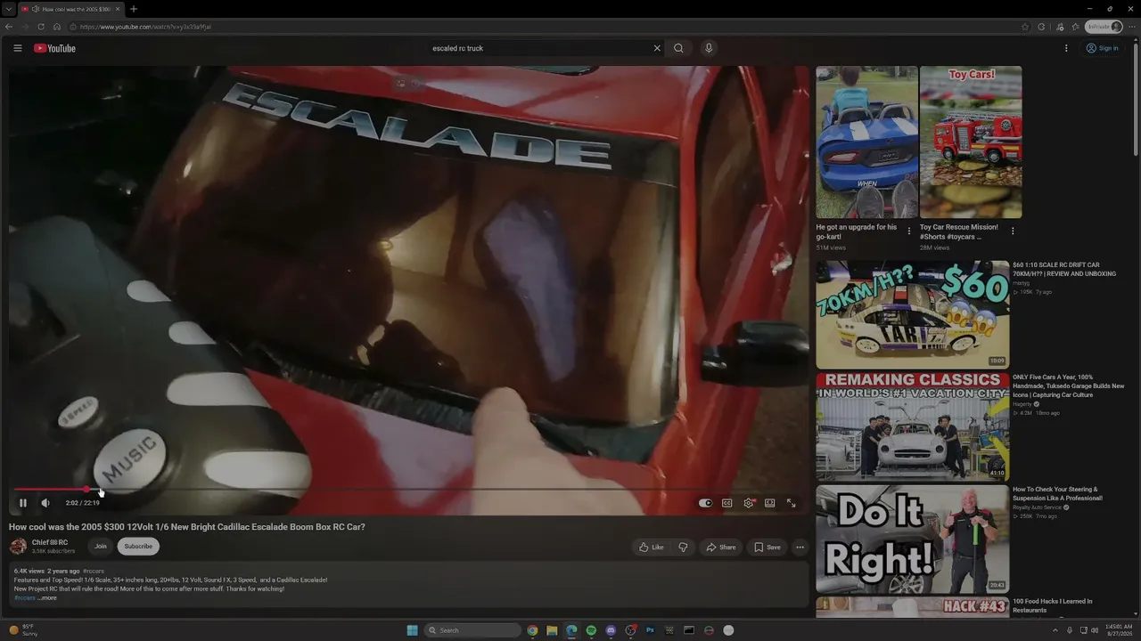This screenshot has width=1141, height=641.
Task: Open options for Toy Car Rescue Short
Action: tap(1013, 231)
